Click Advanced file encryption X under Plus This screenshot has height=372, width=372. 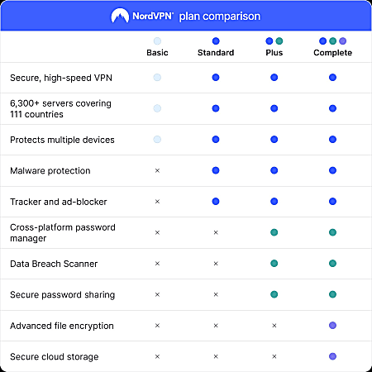pos(274,326)
